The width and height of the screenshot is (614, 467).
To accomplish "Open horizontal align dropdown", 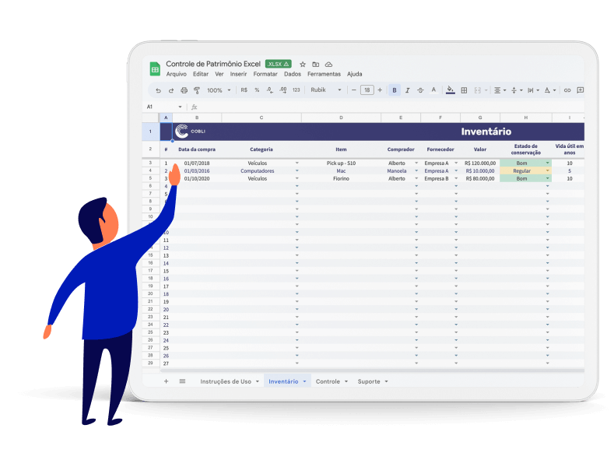I will (x=500, y=90).
